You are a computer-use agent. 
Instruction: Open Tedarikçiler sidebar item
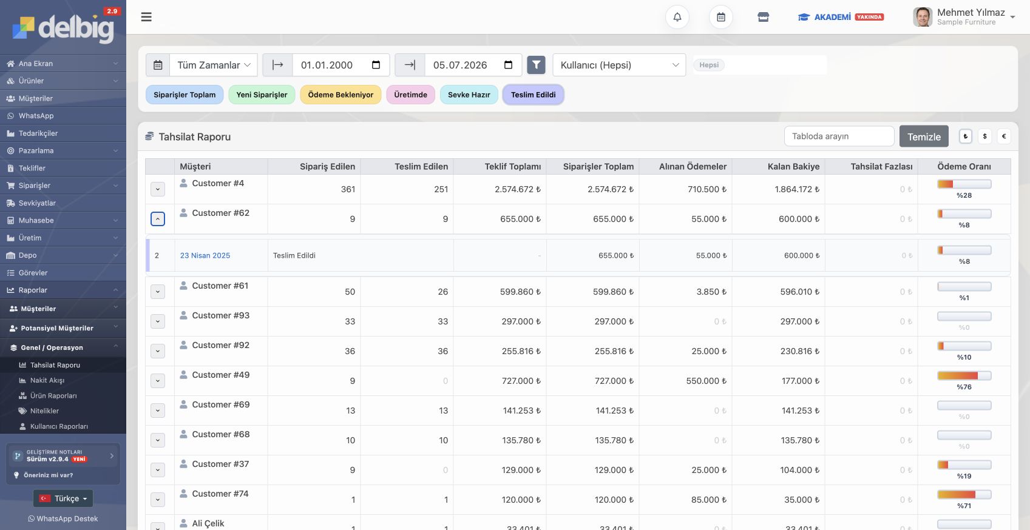coord(63,133)
